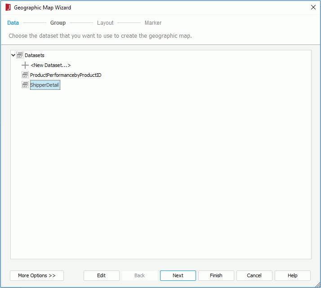
Task: Go to the Group wizard step
Action: coord(58,23)
